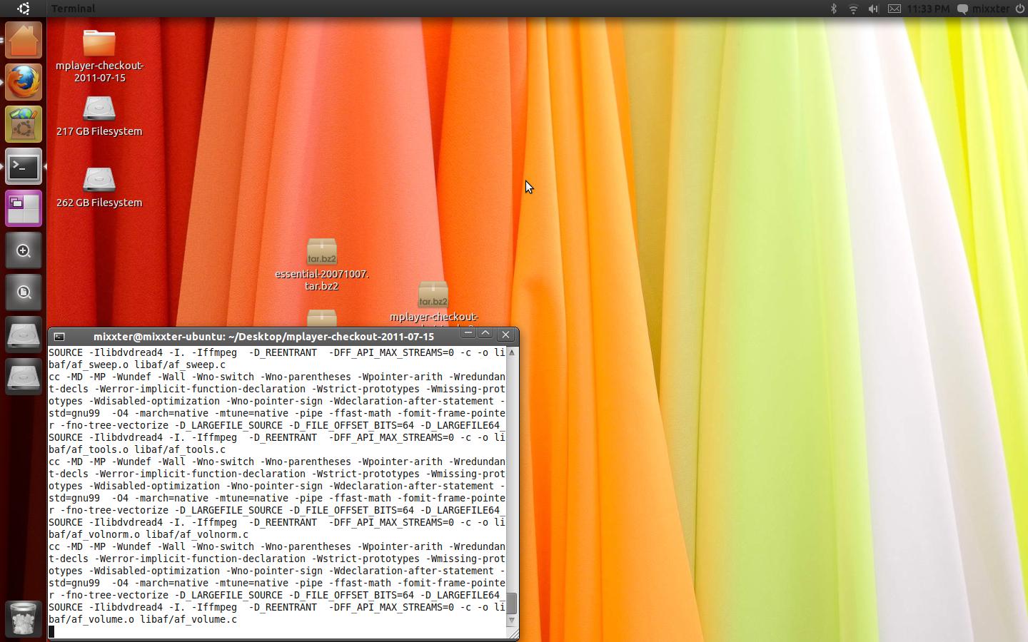This screenshot has height=642, width=1028.
Task: Launch Firefox from the launcher
Action: coord(24,82)
